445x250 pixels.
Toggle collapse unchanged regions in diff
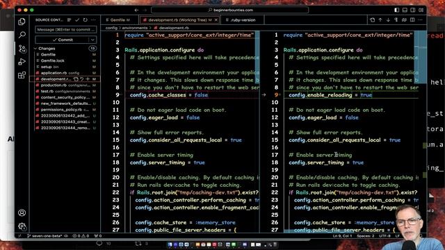pos(404,20)
